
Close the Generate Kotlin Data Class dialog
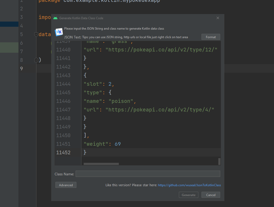[218, 18]
